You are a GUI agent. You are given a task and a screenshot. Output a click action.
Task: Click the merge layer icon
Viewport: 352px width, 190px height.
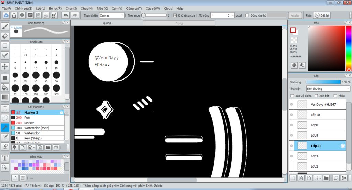tap(344, 178)
